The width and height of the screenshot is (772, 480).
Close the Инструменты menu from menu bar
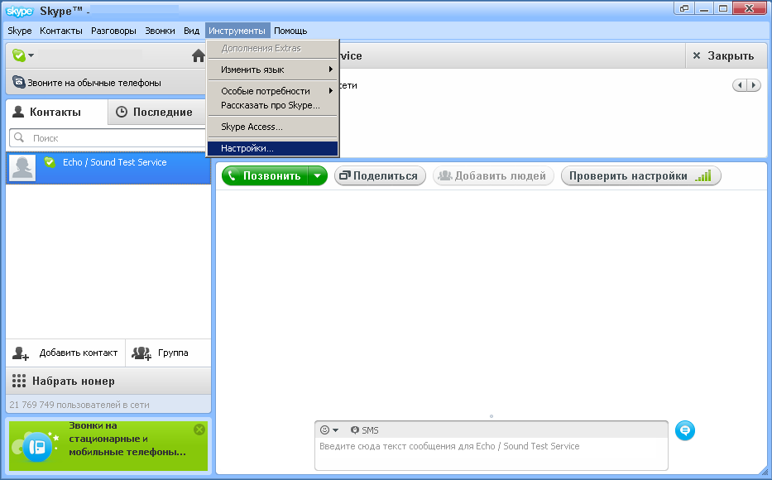[x=237, y=31]
